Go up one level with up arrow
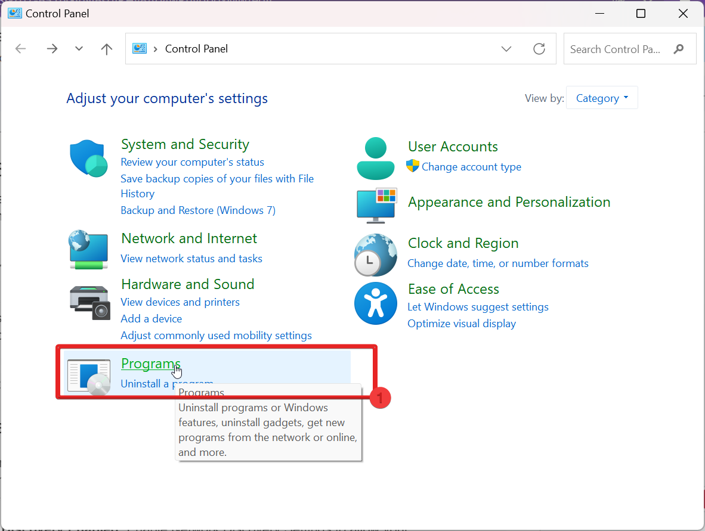The height and width of the screenshot is (531, 705). pyautogui.click(x=107, y=48)
